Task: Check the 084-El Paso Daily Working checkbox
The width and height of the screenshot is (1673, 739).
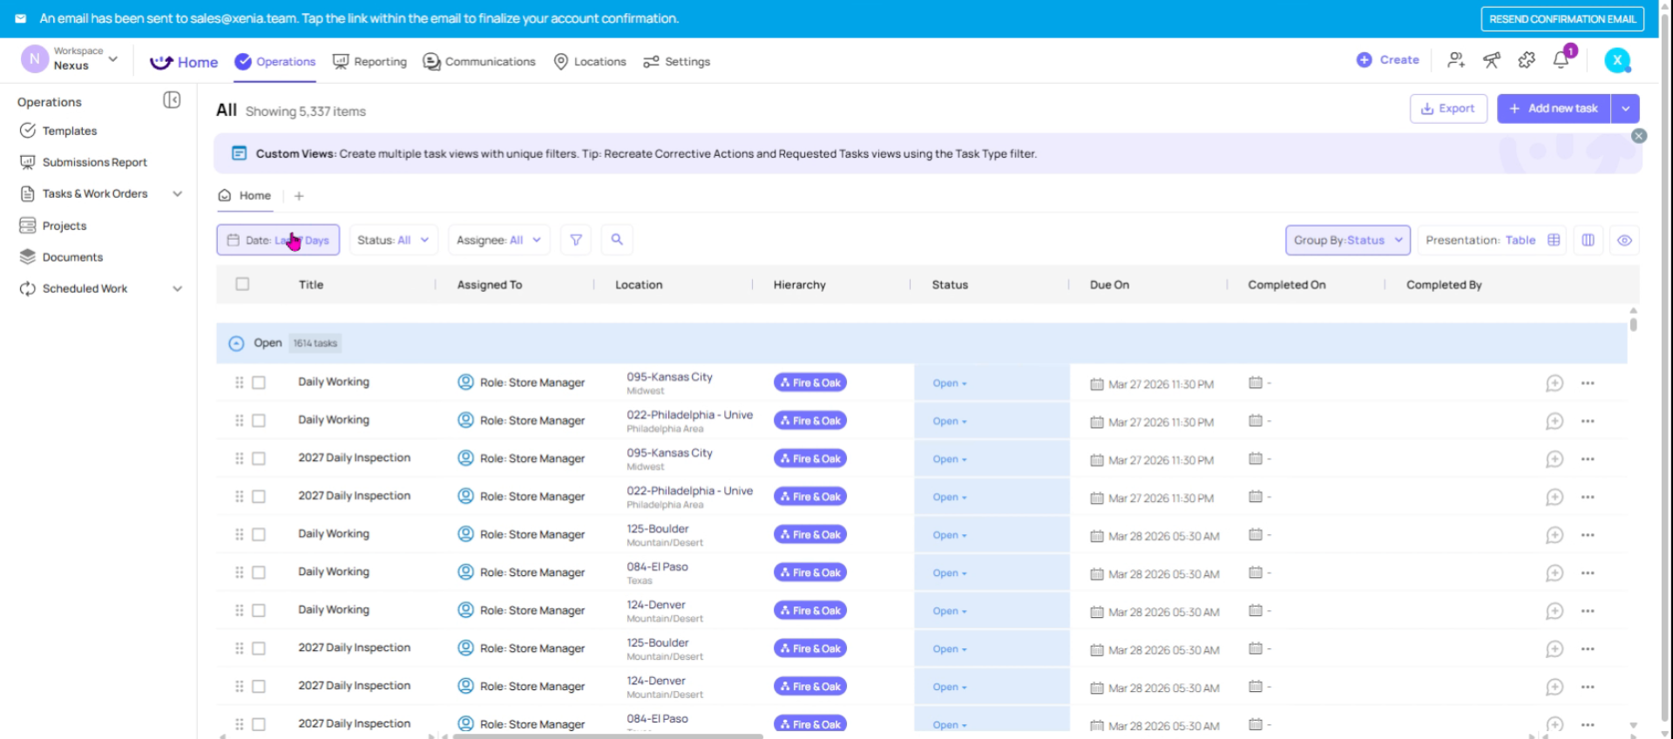Action: click(x=259, y=573)
